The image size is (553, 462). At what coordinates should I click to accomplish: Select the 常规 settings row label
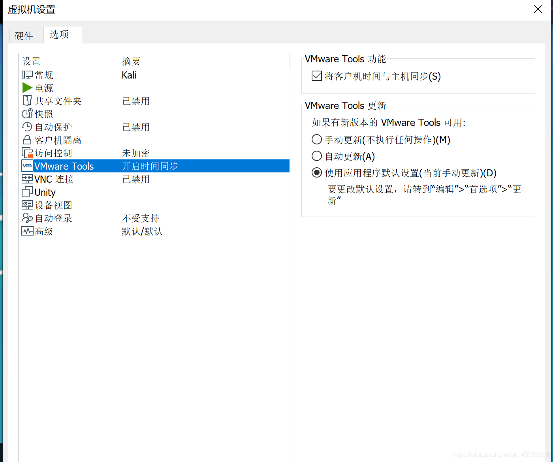pyautogui.click(x=44, y=75)
